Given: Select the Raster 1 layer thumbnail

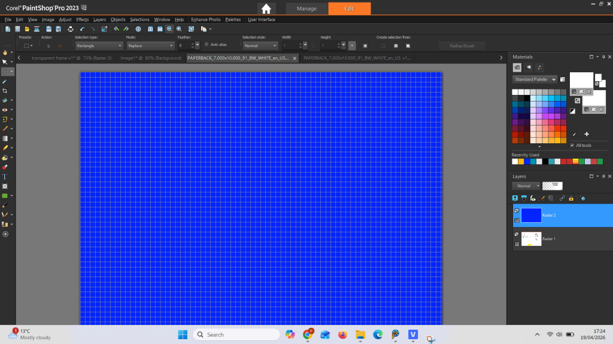Looking at the screenshot, I should pos(532,239).
